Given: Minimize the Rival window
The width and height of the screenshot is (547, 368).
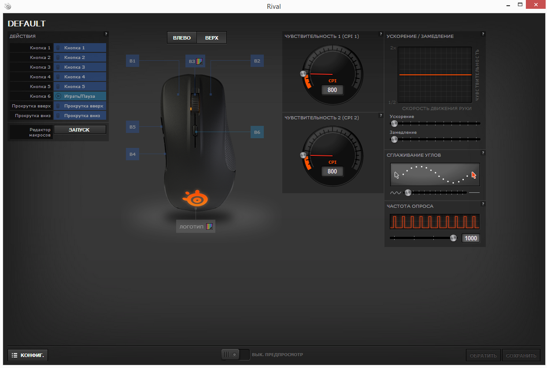Looking at the screenshot, I should click(508, 5).
